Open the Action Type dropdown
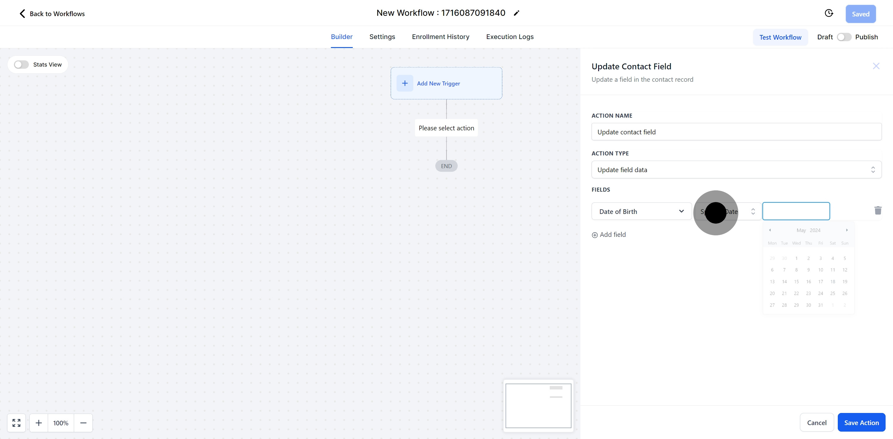This screenshot has height=439, width=893. [736, 170]
